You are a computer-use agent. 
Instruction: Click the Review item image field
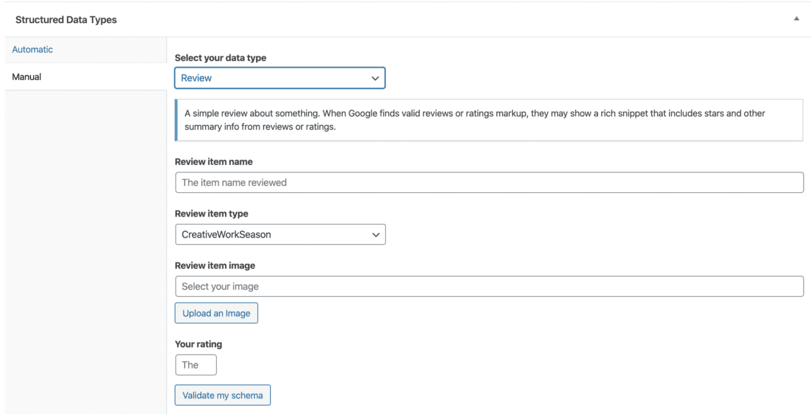[489, 286]
